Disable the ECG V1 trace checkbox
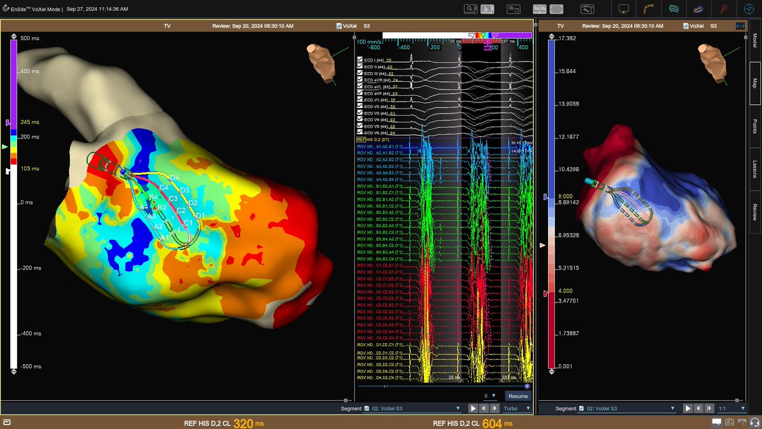Viewport: 762px width, 429px height. [x=361, y=100]
